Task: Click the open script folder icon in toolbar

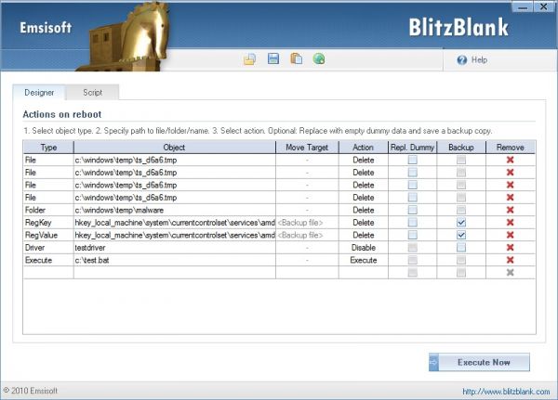Action: [x=250, y=59]
